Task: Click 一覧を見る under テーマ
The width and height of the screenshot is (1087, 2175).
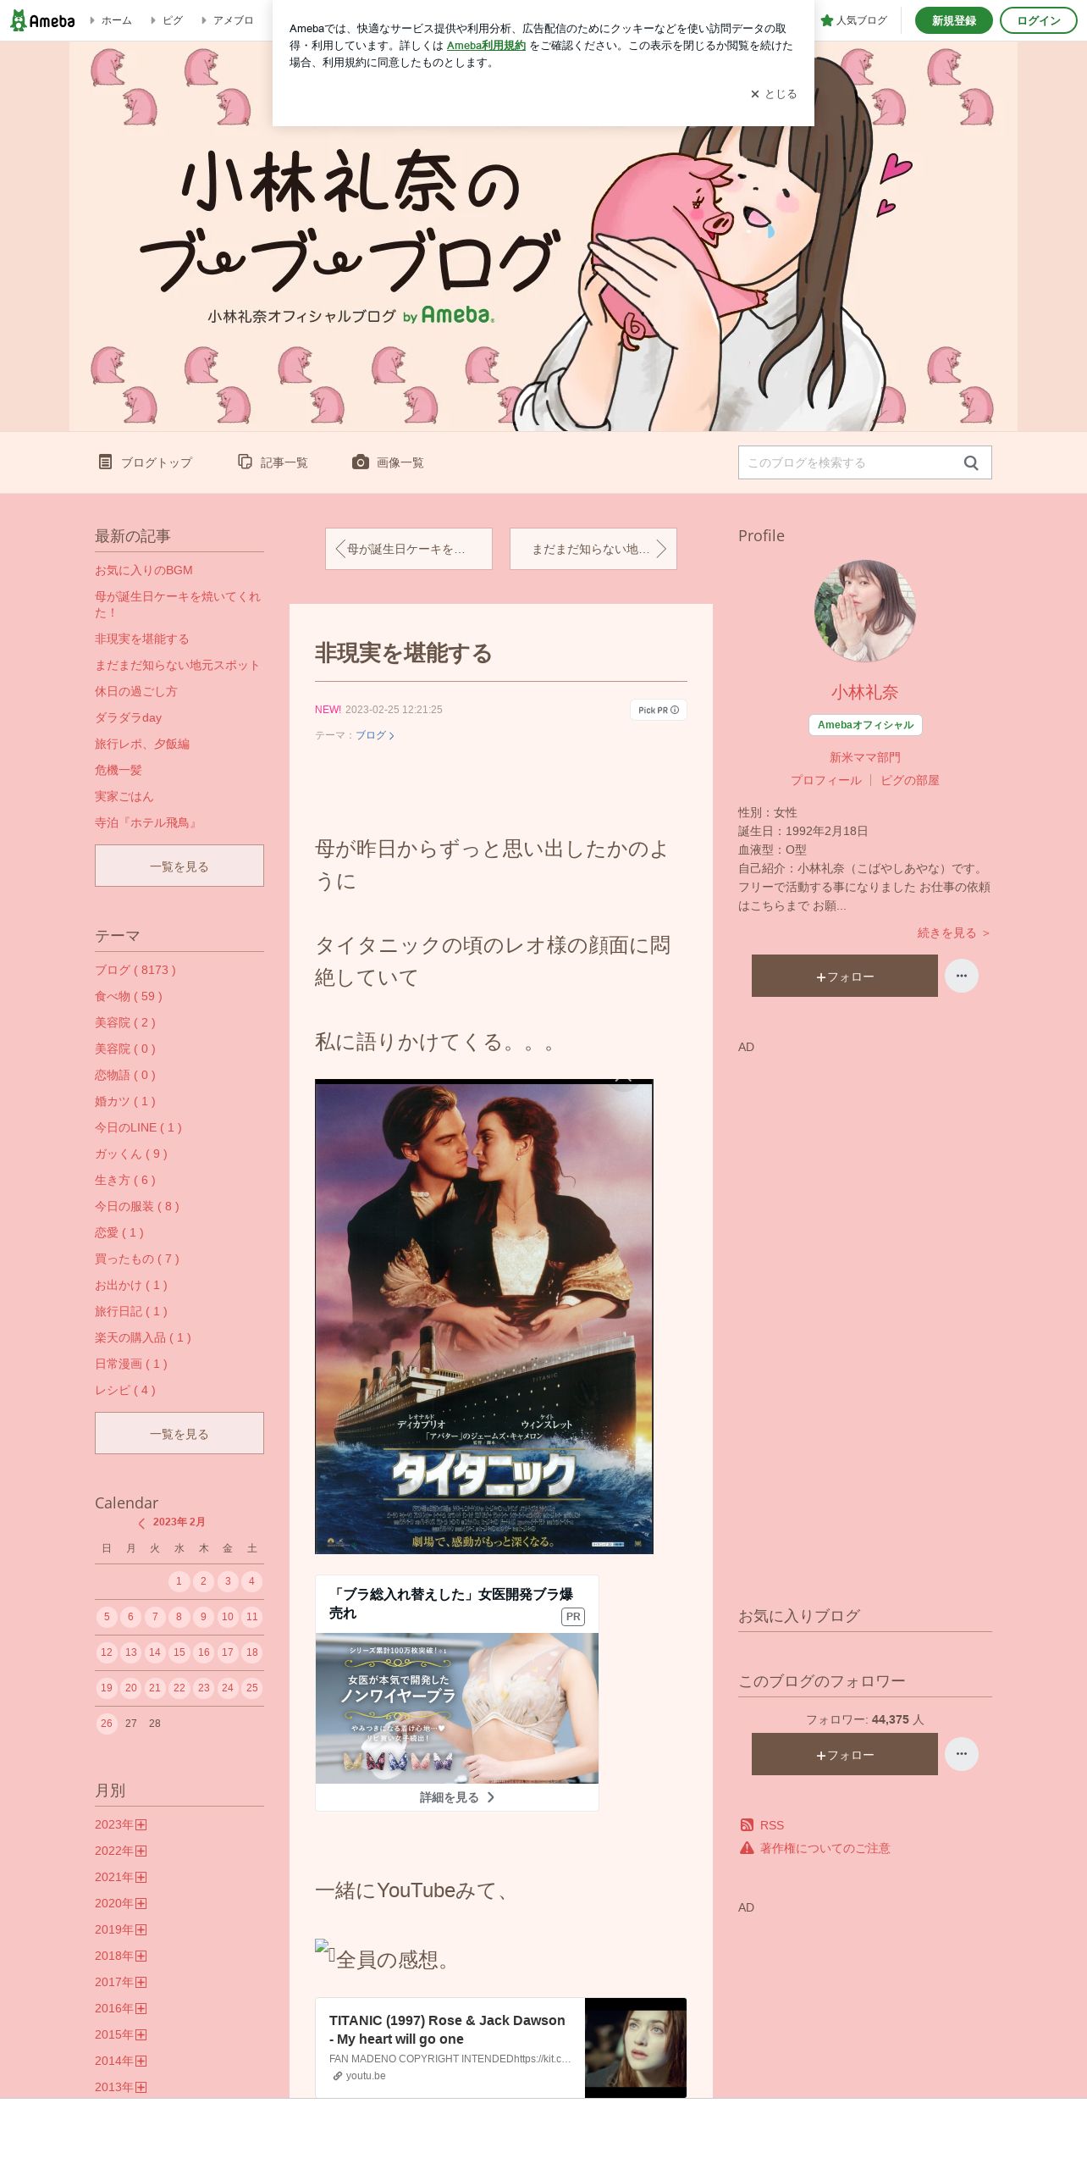Action: pyautogui.click(x=179, y=1433)
